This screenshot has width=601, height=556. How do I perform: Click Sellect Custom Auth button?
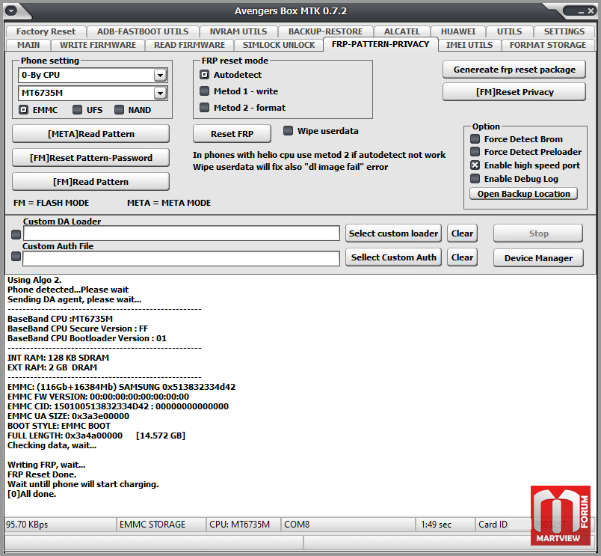point(393,257)
